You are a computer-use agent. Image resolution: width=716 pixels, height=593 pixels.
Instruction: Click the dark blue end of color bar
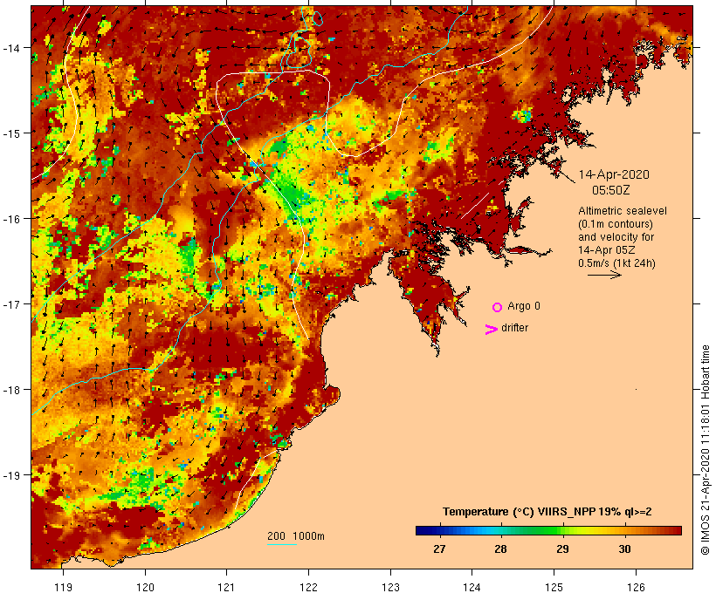[x=420, y=530]
